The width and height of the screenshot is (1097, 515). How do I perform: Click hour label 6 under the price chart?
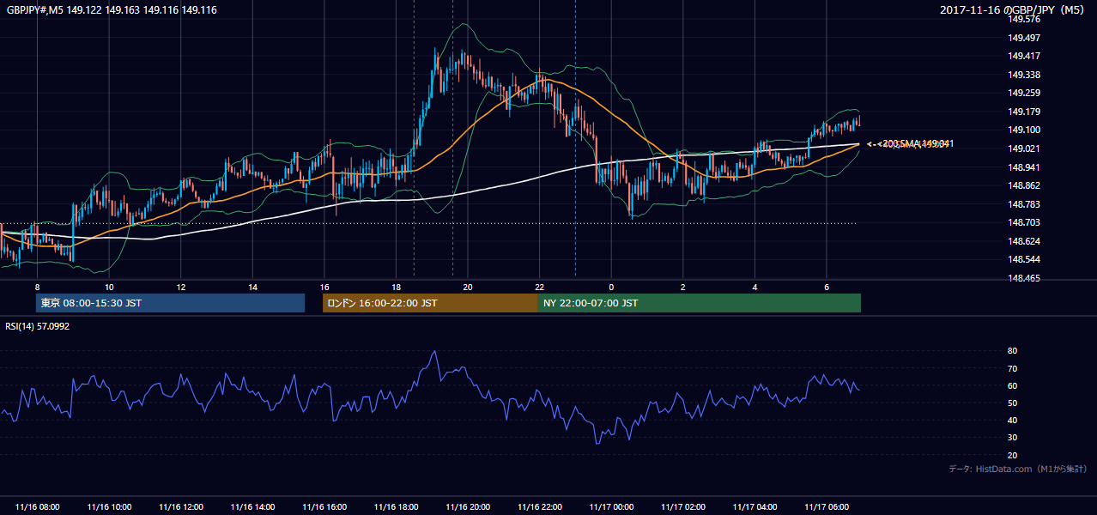pos(827,287)
